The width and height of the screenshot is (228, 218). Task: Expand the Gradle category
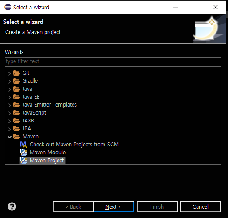[x=10, y=81]
